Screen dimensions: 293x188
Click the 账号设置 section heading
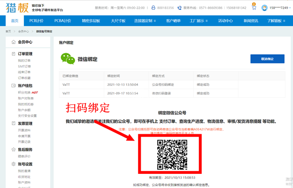(25, 164)
